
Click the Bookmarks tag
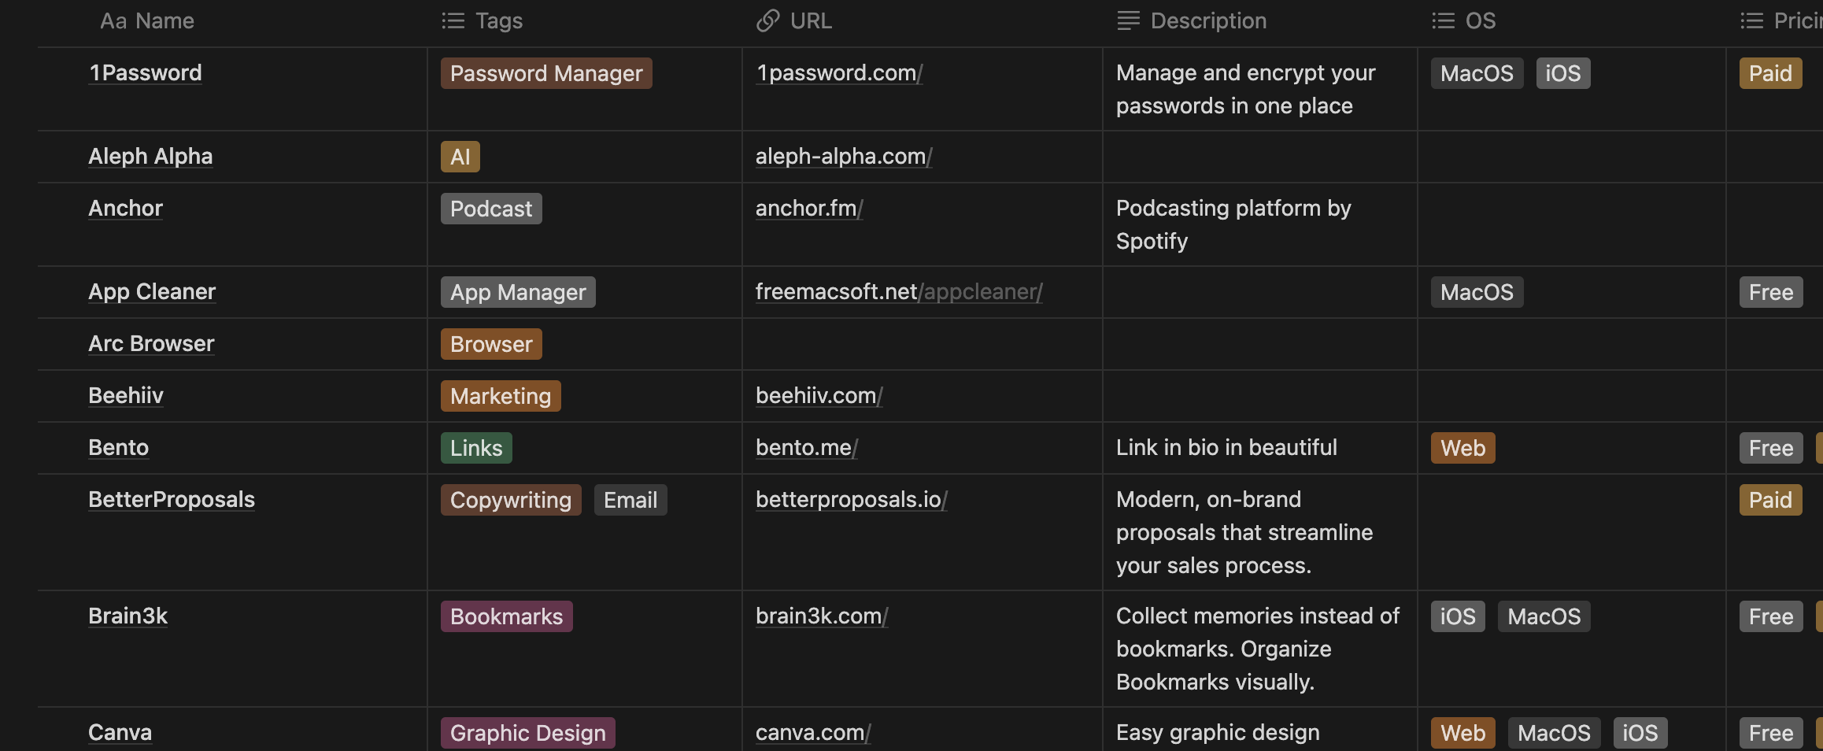click(507, 616)
